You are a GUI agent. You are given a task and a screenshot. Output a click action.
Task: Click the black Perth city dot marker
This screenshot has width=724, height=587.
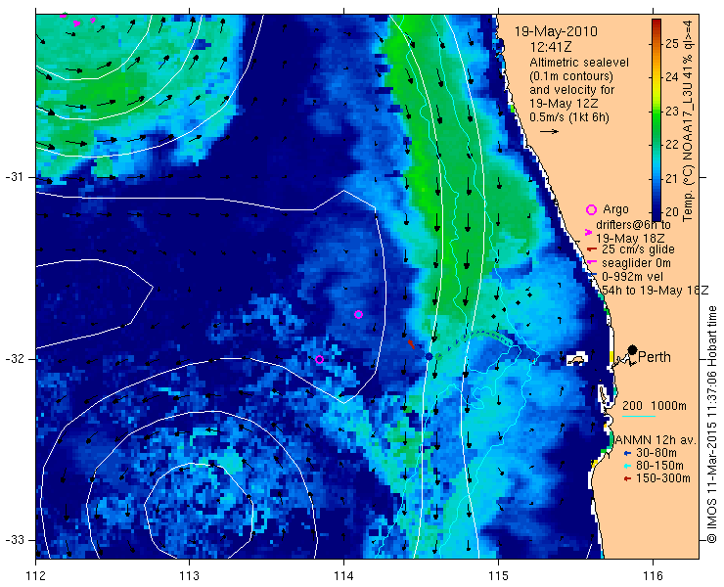632,349
